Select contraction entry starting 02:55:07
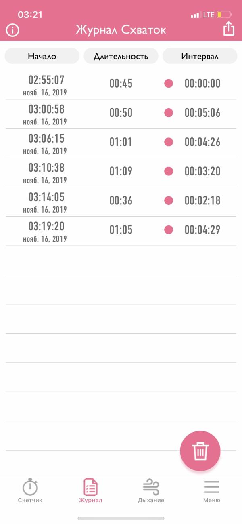 pos(121,85)
